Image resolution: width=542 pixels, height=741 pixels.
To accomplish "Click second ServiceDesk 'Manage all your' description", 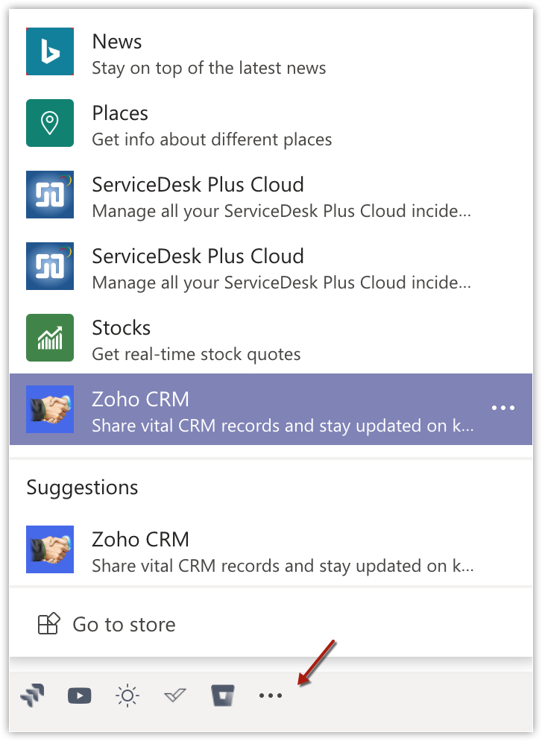I will [282, 283].
